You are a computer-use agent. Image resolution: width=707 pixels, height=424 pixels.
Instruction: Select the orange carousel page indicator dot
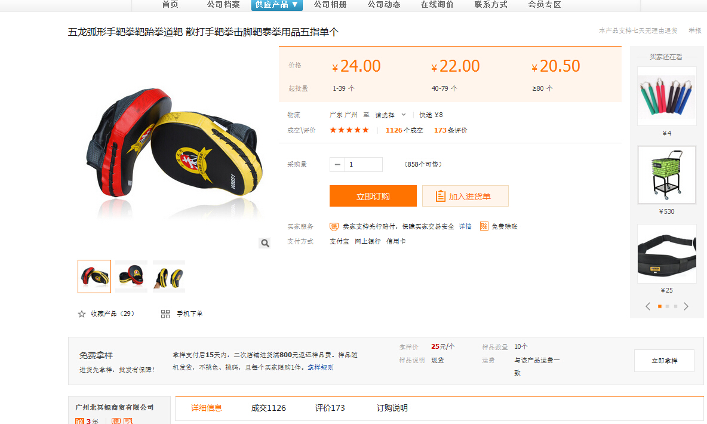(660, 307)
